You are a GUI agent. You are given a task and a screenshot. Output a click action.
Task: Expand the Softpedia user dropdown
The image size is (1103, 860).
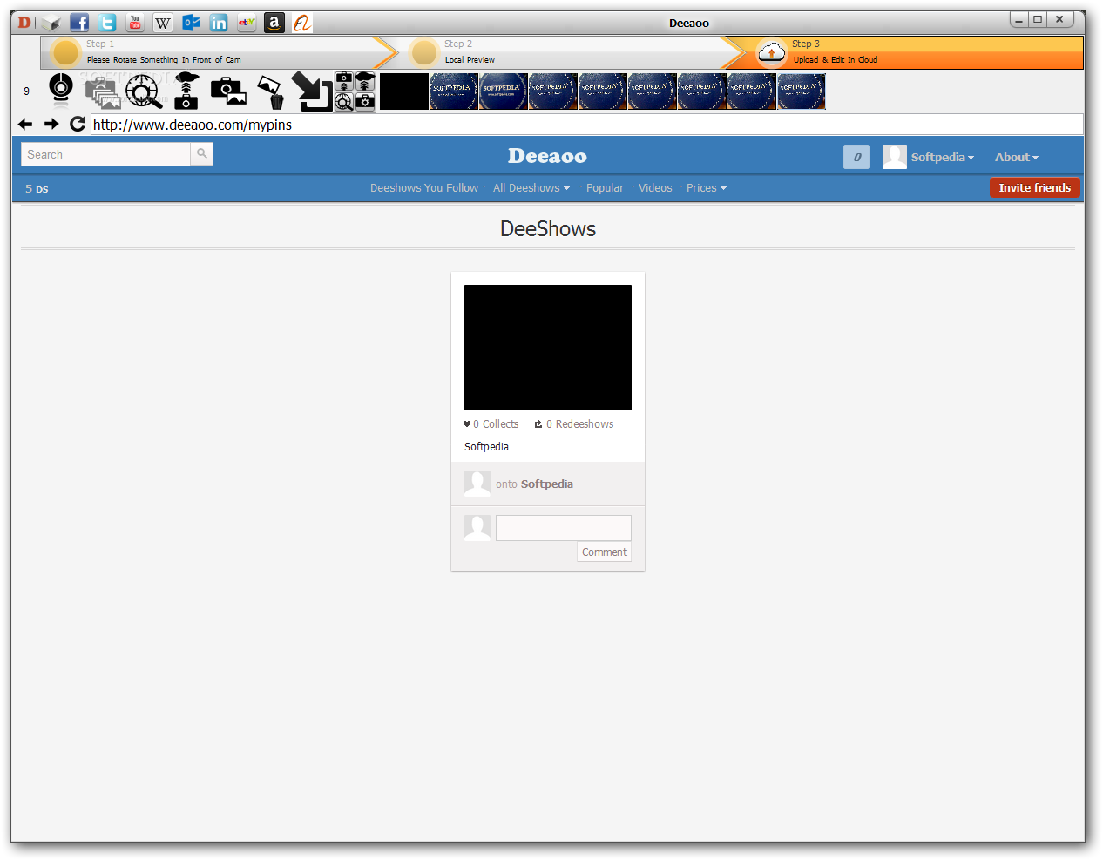point(943,158)
